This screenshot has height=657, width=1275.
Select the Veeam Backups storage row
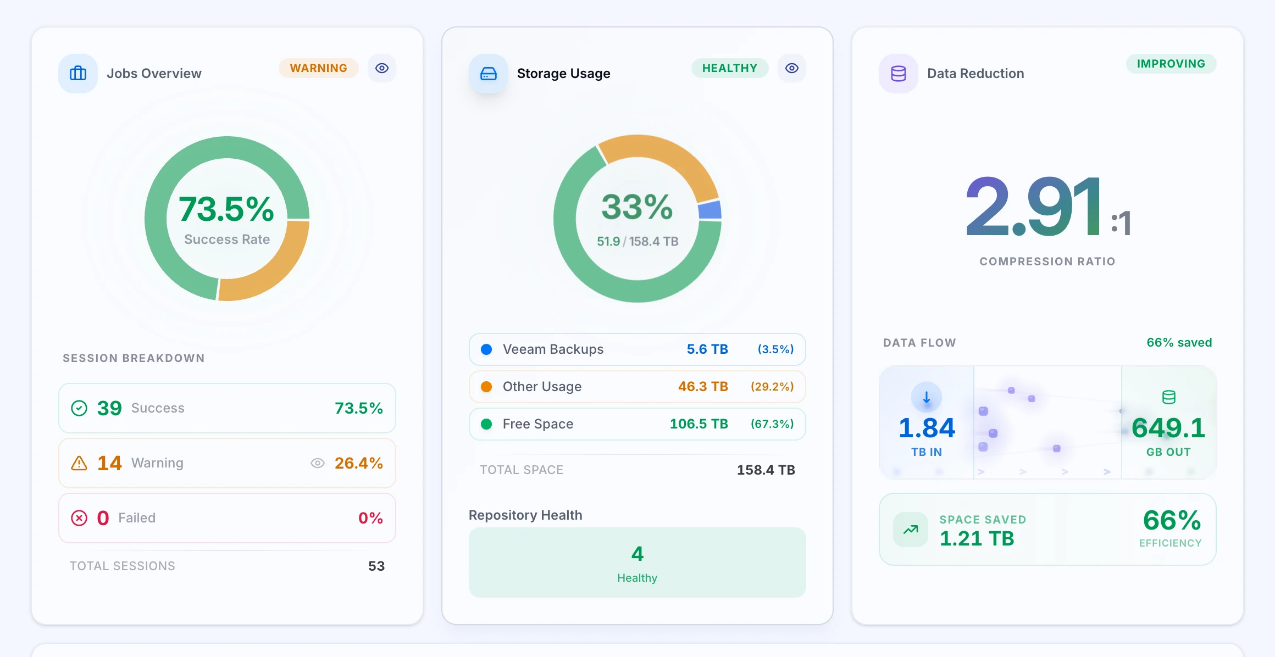tap(637, 349)
